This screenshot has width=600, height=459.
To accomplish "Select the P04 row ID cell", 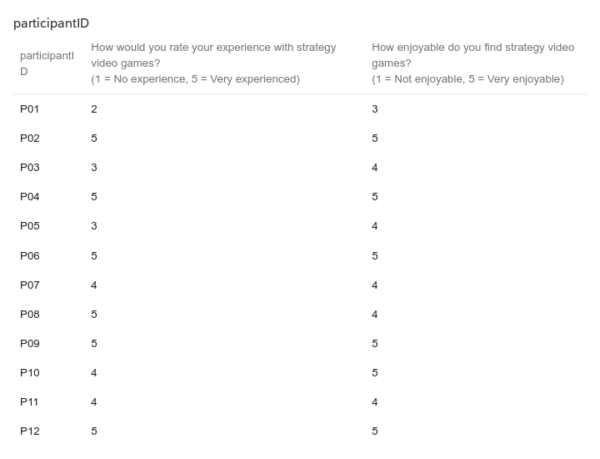I will tap(30, 197).
